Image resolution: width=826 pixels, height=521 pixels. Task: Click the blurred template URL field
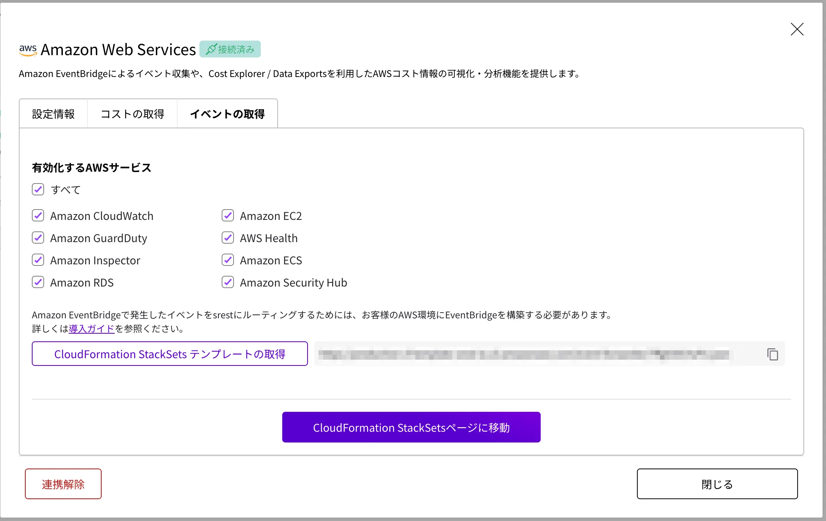tap(523, 354)
